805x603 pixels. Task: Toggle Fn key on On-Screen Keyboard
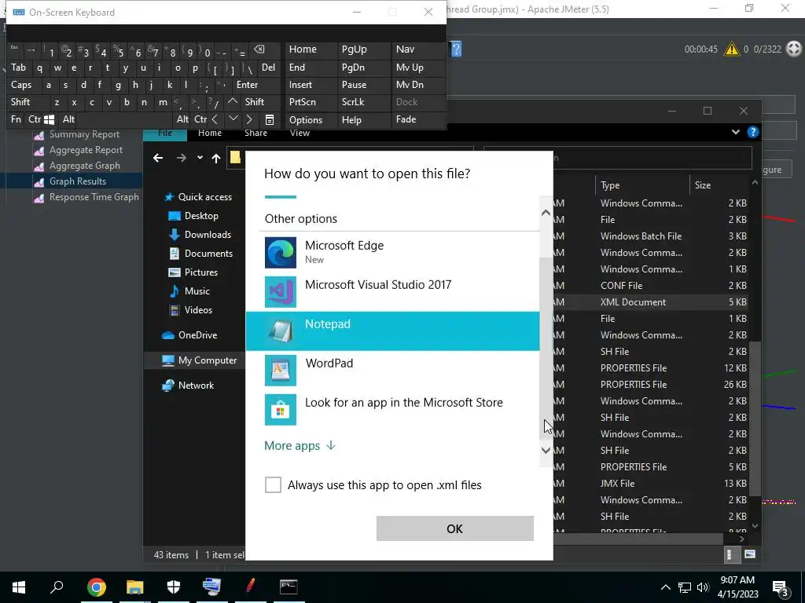pos(16,119)
